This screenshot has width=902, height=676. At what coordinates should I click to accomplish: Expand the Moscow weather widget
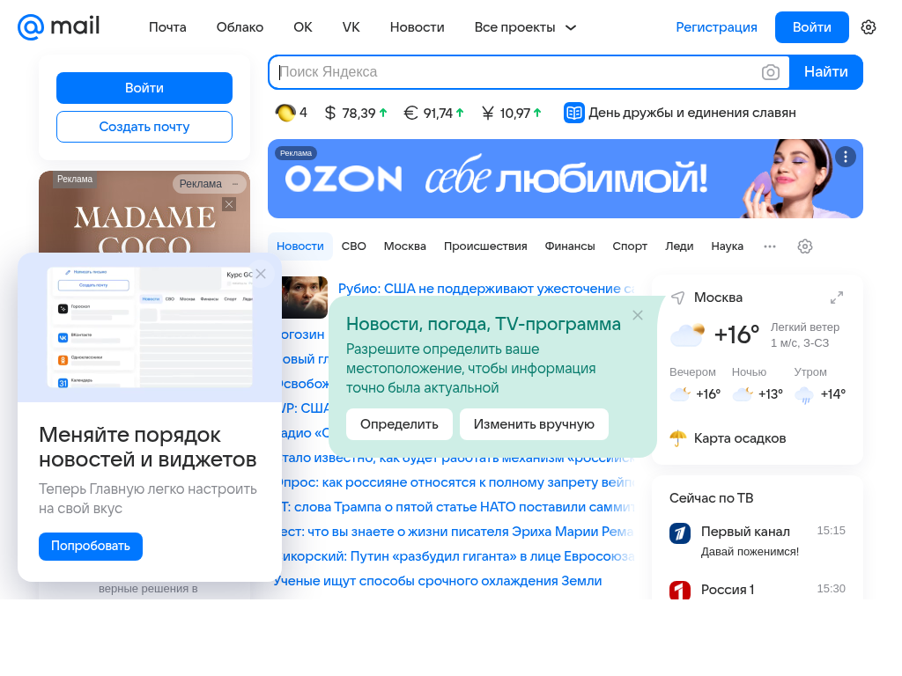[837, 298]
